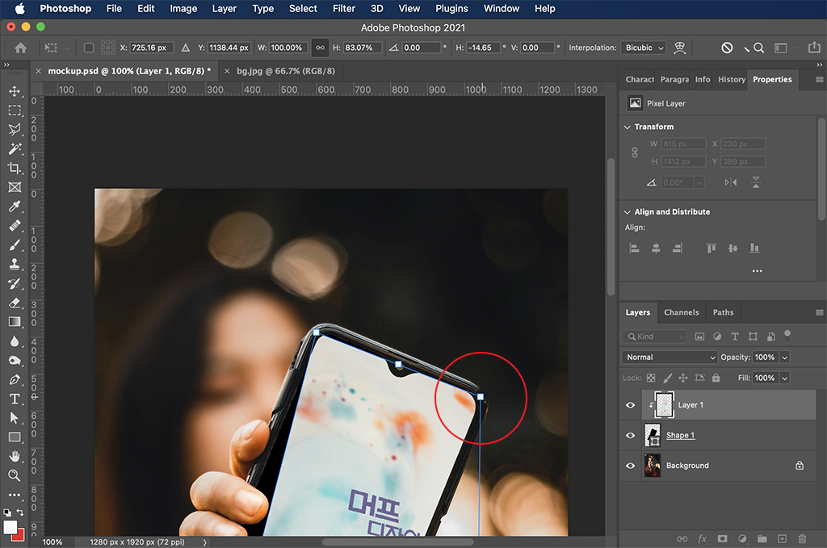Viewport: 827px width, 548px height.
Task: Select the Pen tool
Action: (15, 379)
